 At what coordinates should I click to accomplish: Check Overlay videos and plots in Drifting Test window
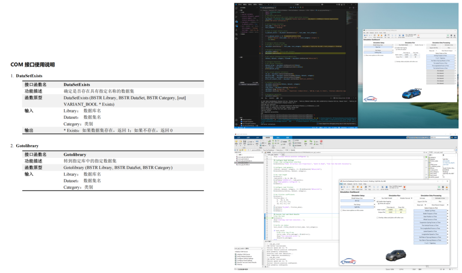tap(395, 61)
